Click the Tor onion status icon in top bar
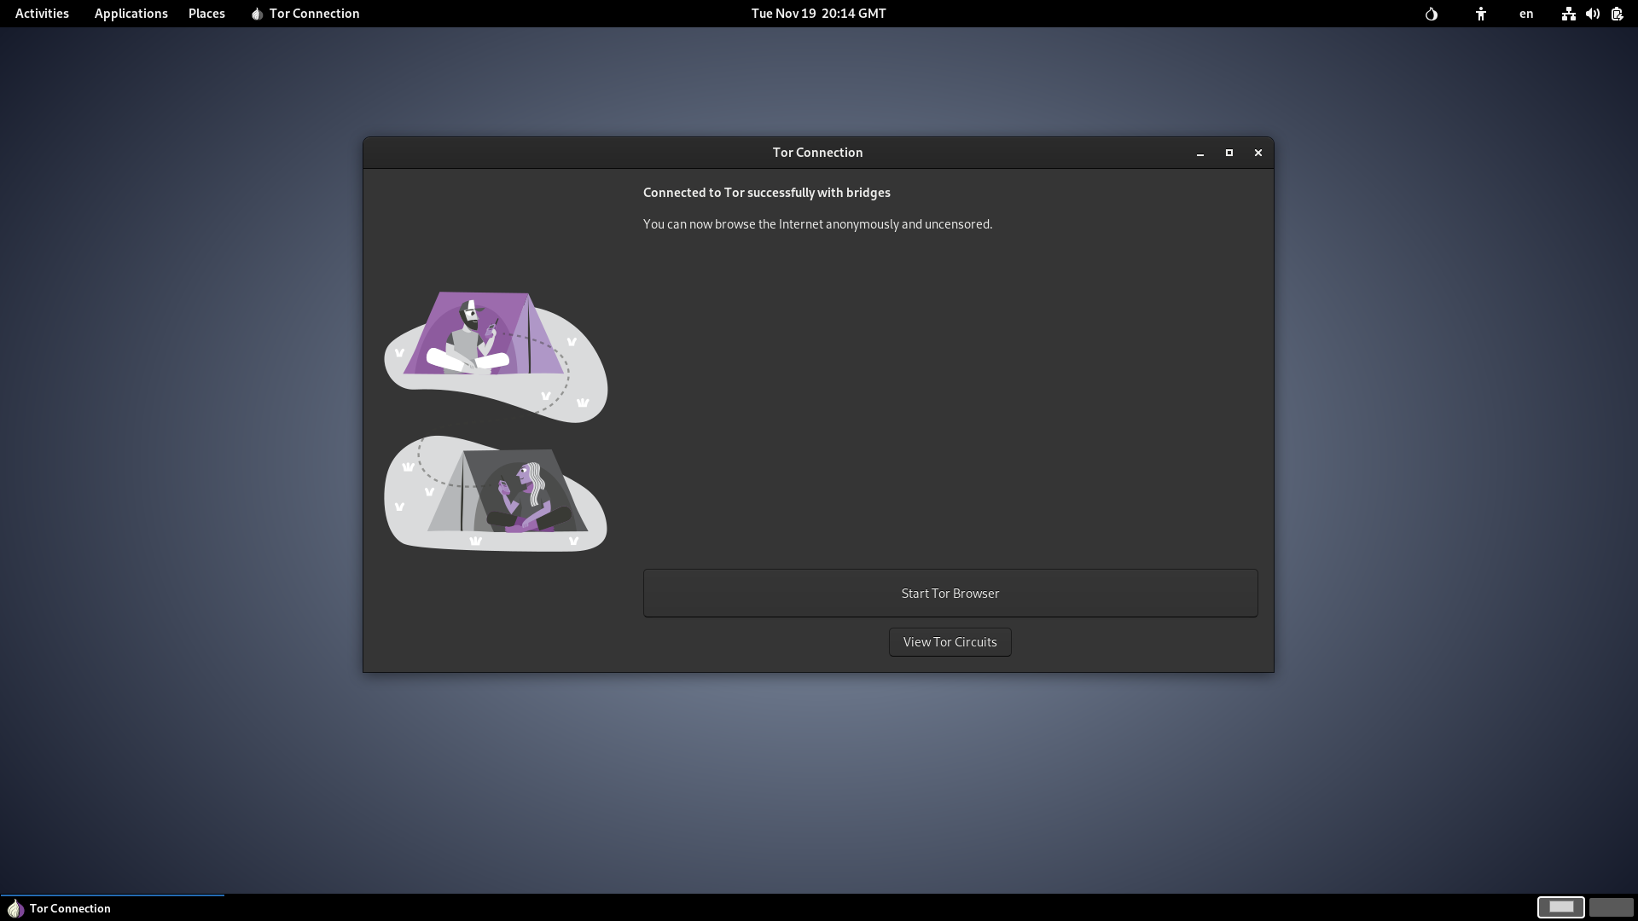Image resolution: width=1638 pixels, height=921 pixels. click(x=1432, y=14)
